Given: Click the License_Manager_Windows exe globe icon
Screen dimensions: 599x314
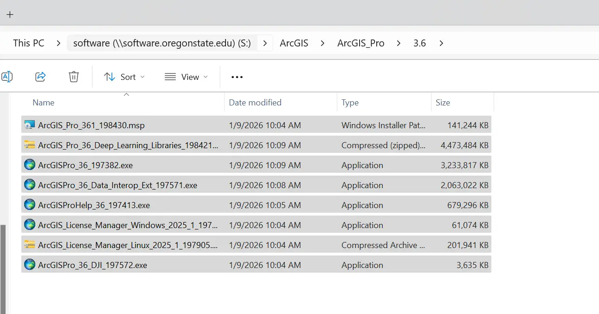Looking at the screenshot, I should point(30,225).
